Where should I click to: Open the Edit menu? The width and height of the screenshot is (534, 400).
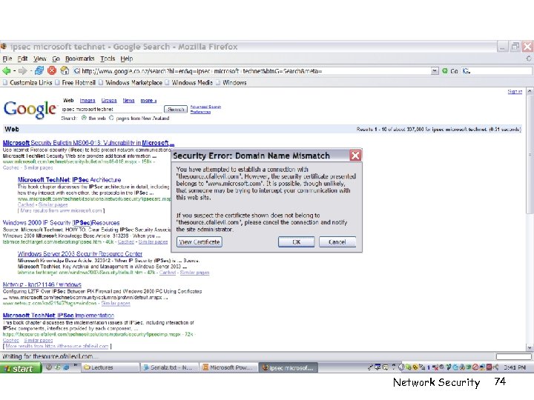point(22,59)
